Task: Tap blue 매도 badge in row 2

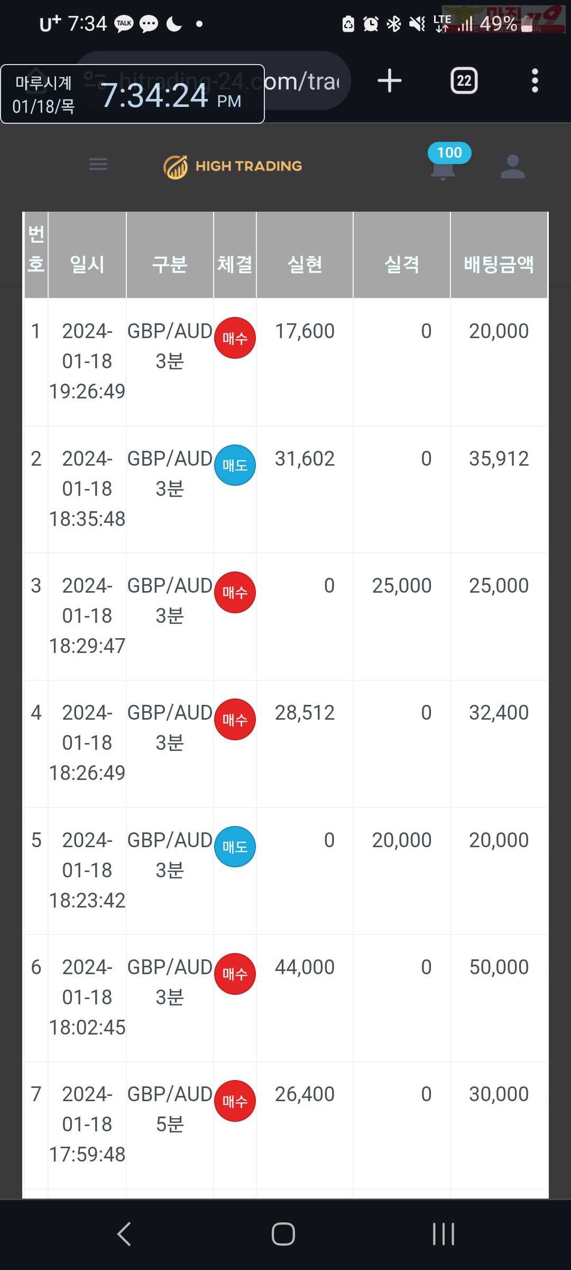Action: click(x=235, y=465)
